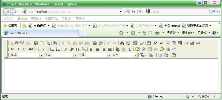
Task: Click the Redo arrow in editor toolbar
Action: point(115,43)
